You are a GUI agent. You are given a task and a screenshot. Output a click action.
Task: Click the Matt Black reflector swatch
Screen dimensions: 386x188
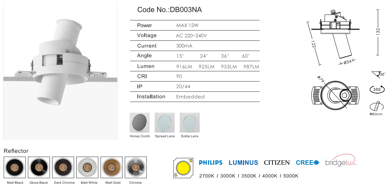14,167
